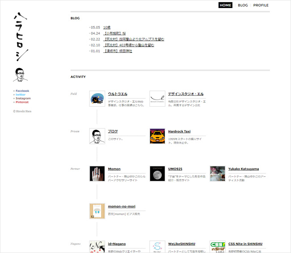291x253 pixels.
Task: Open the Instagram sidebar link
Action: 23,99
